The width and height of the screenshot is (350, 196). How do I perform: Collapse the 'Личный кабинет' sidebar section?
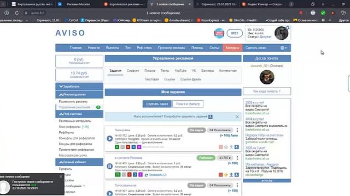(79, 162)
